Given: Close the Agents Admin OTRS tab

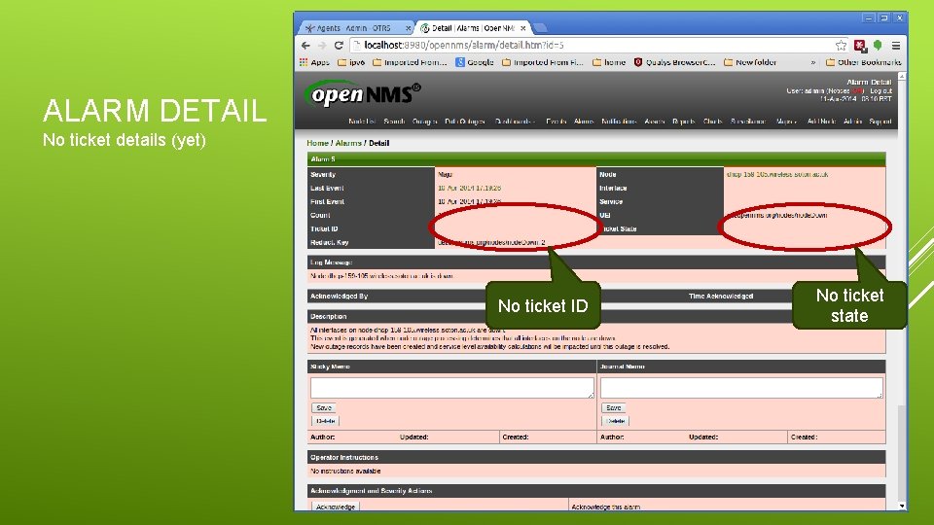Looking at the screenshot, I should pyautogui.click(x=408, y=28).
